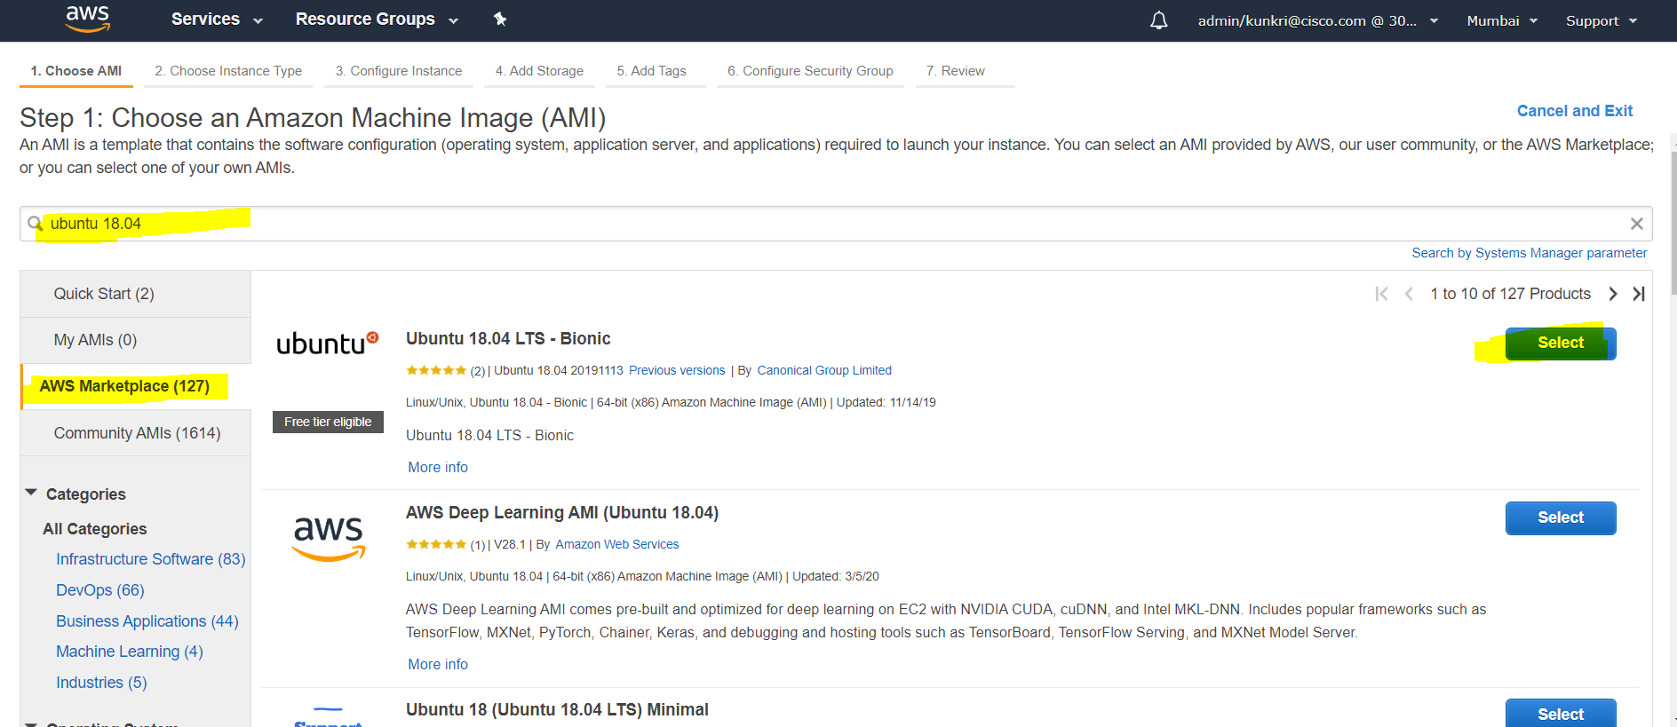1677x727 pixels.
Task: Click the AWS logo home icon
Action: [87, 19]
